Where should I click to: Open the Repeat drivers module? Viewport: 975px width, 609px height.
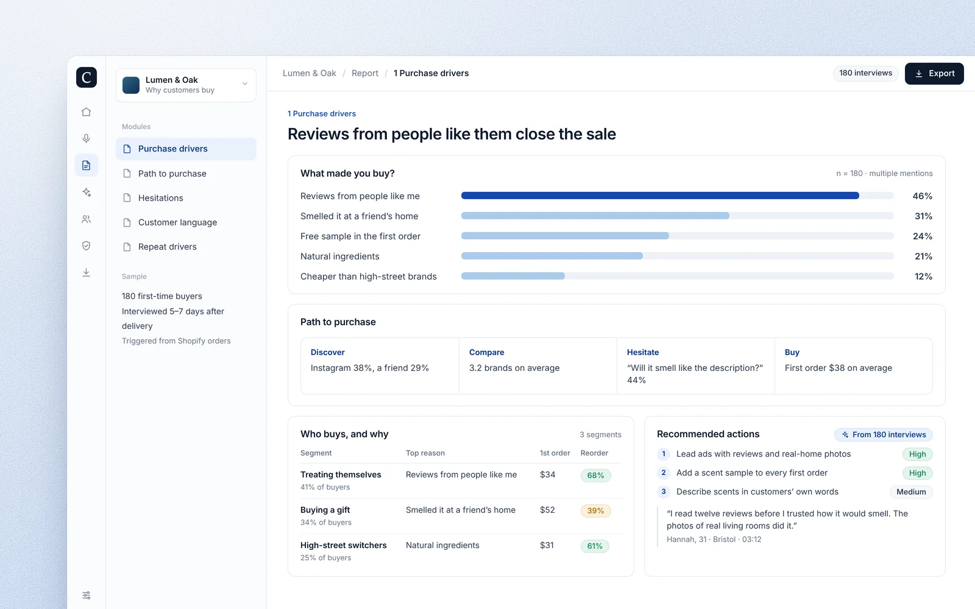click(x=186, y=247)
